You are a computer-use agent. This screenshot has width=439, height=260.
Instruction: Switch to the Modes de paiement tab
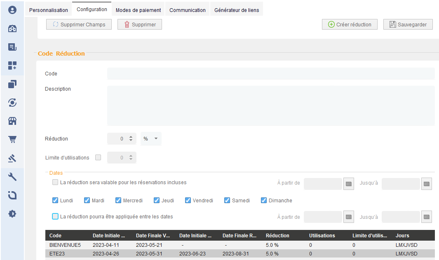tap(139, 10)
